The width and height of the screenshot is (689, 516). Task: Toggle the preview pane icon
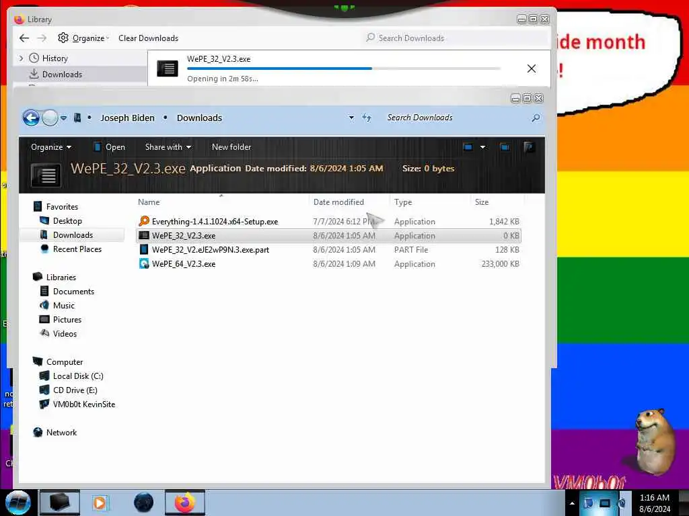505,147
